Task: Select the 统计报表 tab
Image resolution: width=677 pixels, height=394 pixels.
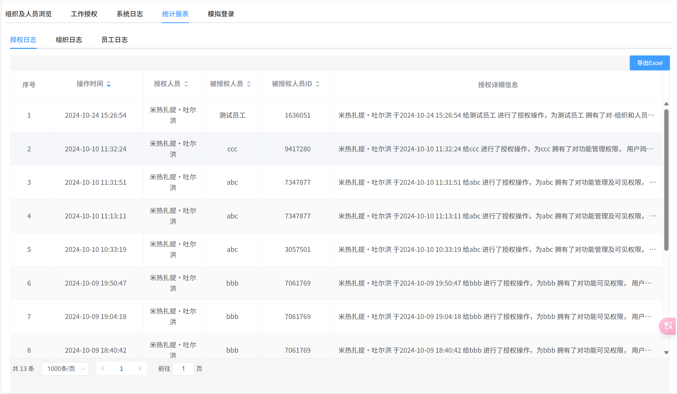Action: [x=175, y=14]
